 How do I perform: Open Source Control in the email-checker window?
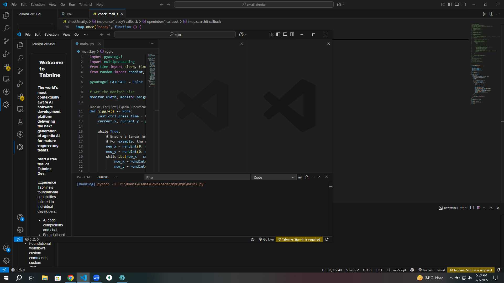[x=6, y=41]
